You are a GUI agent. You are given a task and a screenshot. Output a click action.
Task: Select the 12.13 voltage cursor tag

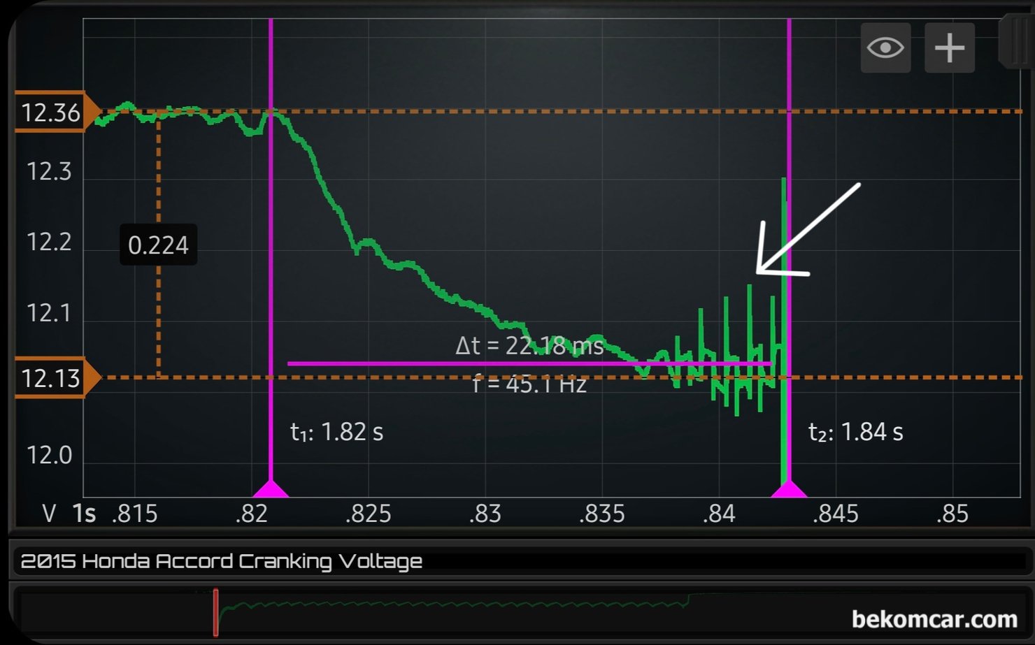point(52,378)
